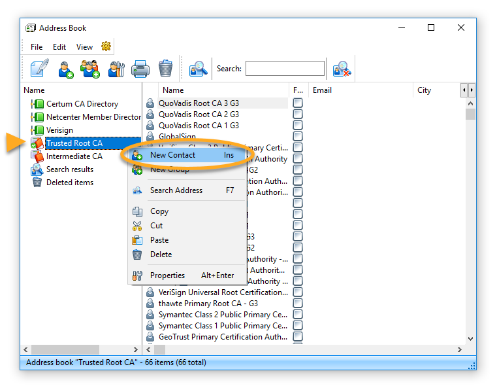Click the F... column header
This screenshot has height=386, width=497.
click(298, 90)
